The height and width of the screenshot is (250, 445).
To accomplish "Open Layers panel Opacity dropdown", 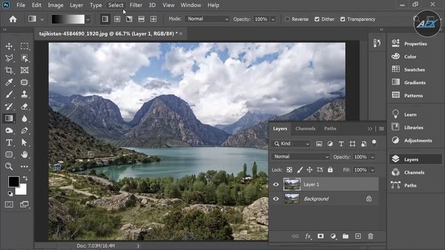I will [373, 157].
